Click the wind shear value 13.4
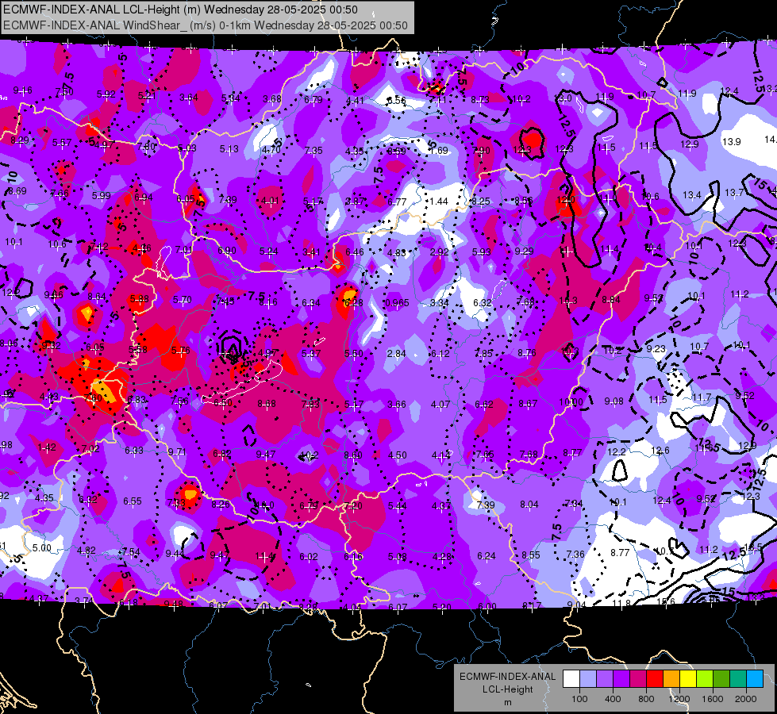Image resolution: width=777 pixels, height=714 pixels. point(692,194)
